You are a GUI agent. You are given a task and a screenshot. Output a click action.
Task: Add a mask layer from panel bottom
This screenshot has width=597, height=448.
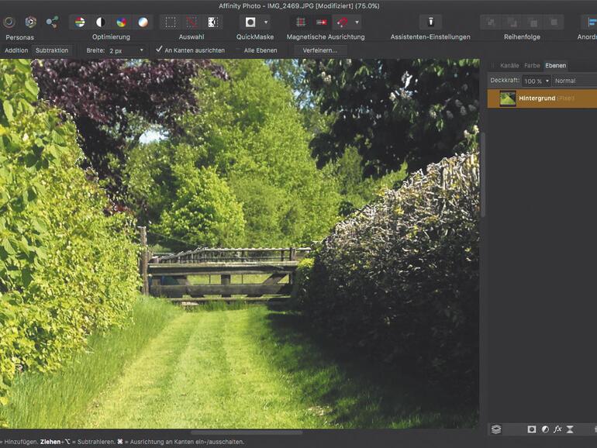[x=532, y=429]
